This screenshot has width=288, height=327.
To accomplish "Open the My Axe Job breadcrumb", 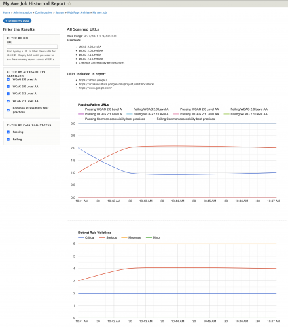I will 99,12.
